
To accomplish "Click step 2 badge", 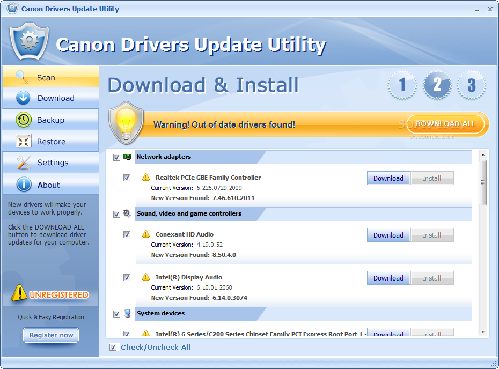I will [437, 85].
